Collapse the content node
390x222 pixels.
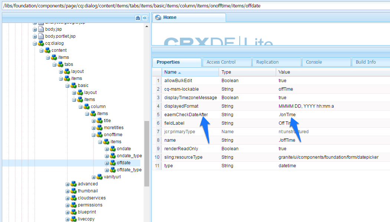point(41,51)
